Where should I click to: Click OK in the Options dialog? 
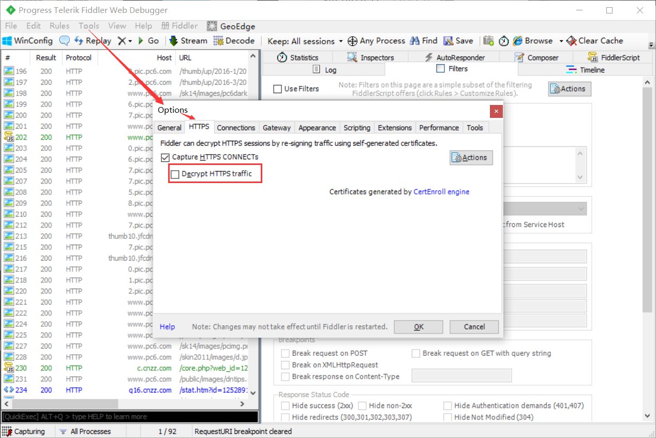419,327
